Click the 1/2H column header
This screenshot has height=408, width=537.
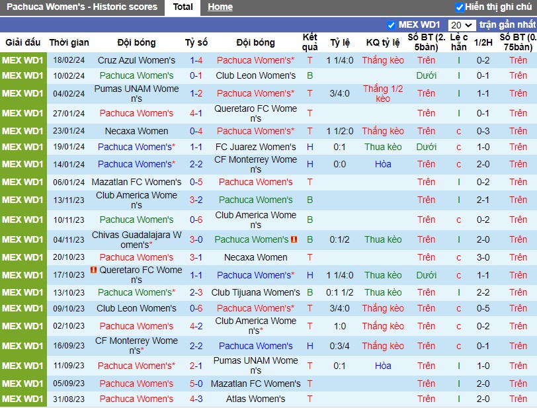pos(483,42)
